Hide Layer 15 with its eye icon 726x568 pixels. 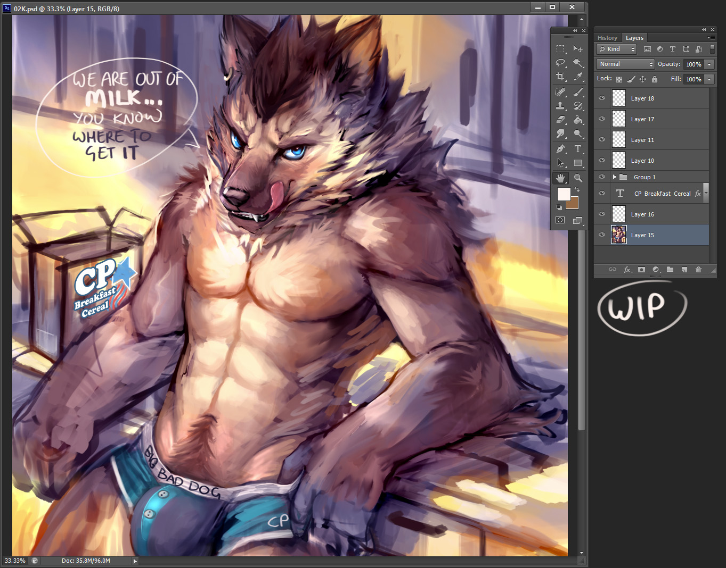[x=602, y=235]
